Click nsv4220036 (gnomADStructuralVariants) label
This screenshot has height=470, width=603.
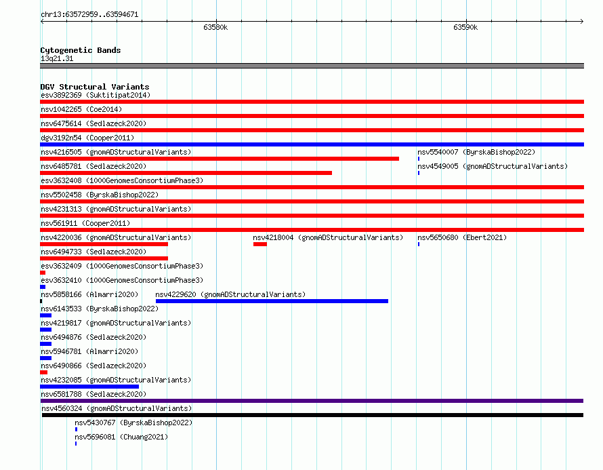[x=116, y=237]
